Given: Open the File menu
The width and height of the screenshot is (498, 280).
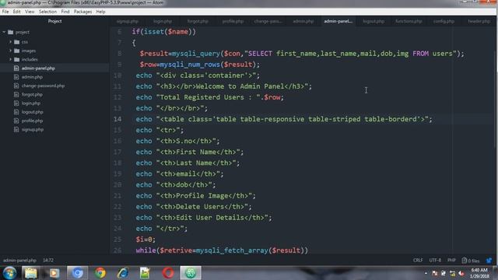Looking at the screenshot, I should click(5, 12).
